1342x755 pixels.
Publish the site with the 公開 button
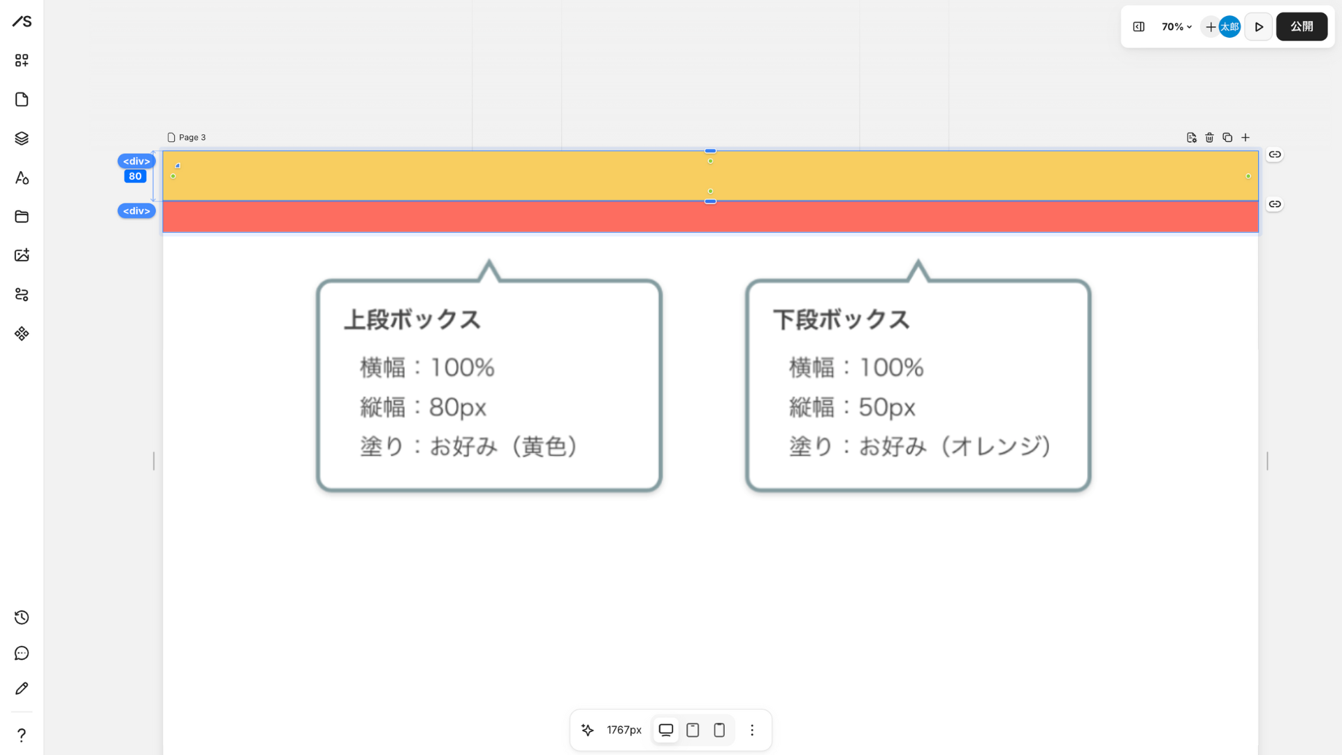coord(1301,27)
